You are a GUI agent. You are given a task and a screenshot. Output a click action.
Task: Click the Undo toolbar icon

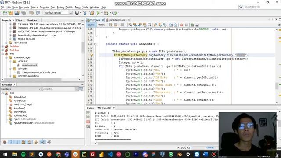32,13
